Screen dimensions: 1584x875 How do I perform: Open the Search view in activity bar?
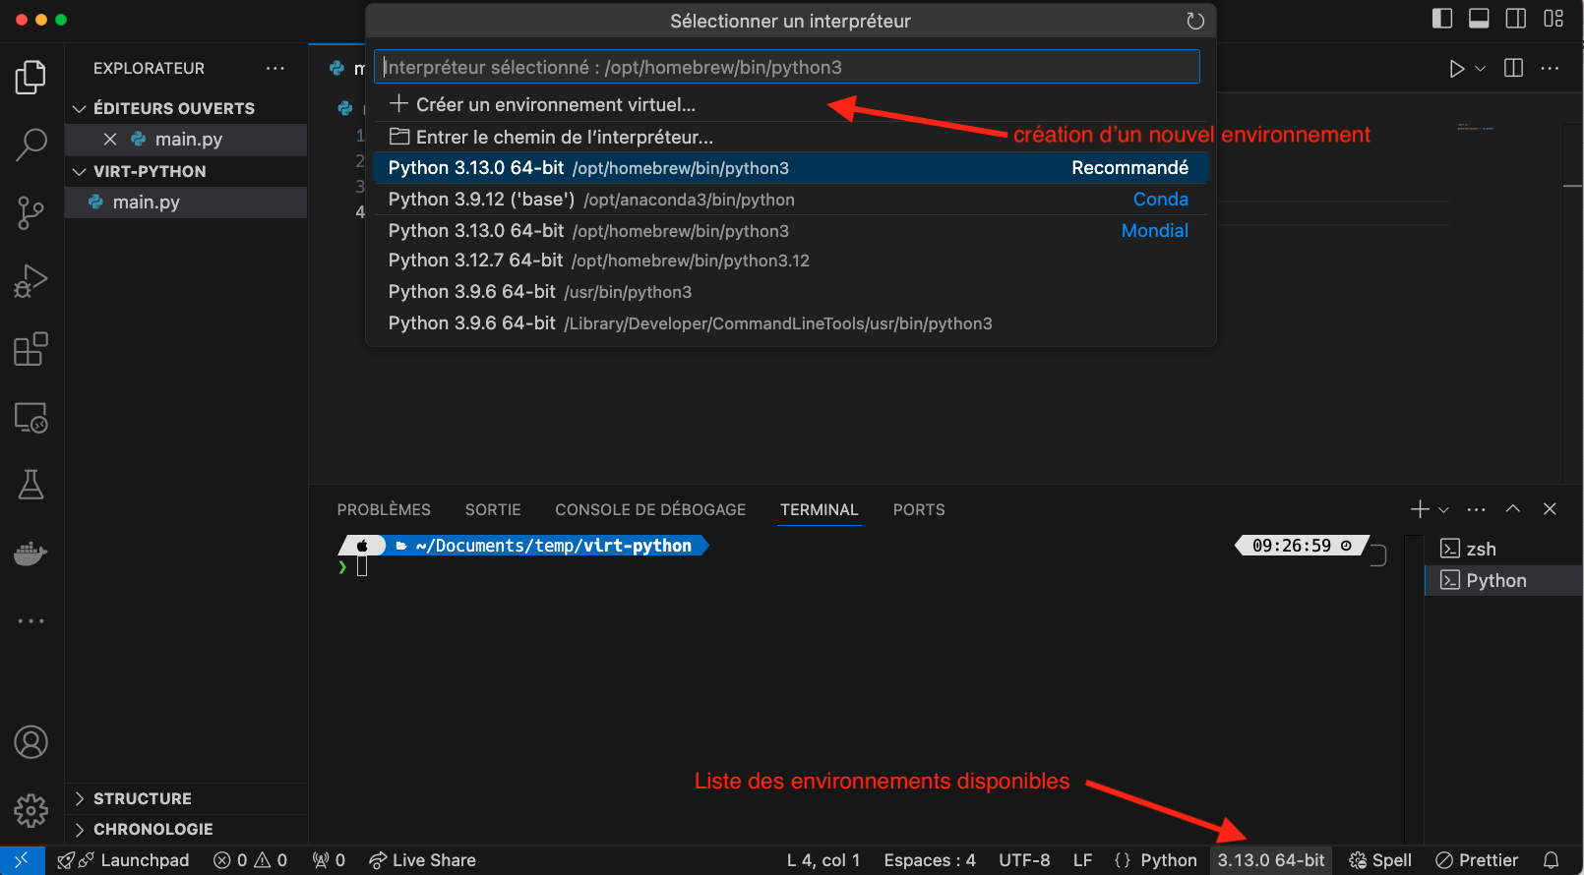(31, 145)
